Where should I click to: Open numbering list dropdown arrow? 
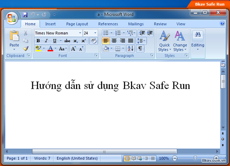click(x=124, y=33)
